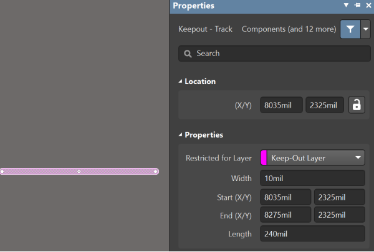Click the 'Components (and 12 more)' filter text
This screenshot has width=374, height=252.
pos(287,29)
